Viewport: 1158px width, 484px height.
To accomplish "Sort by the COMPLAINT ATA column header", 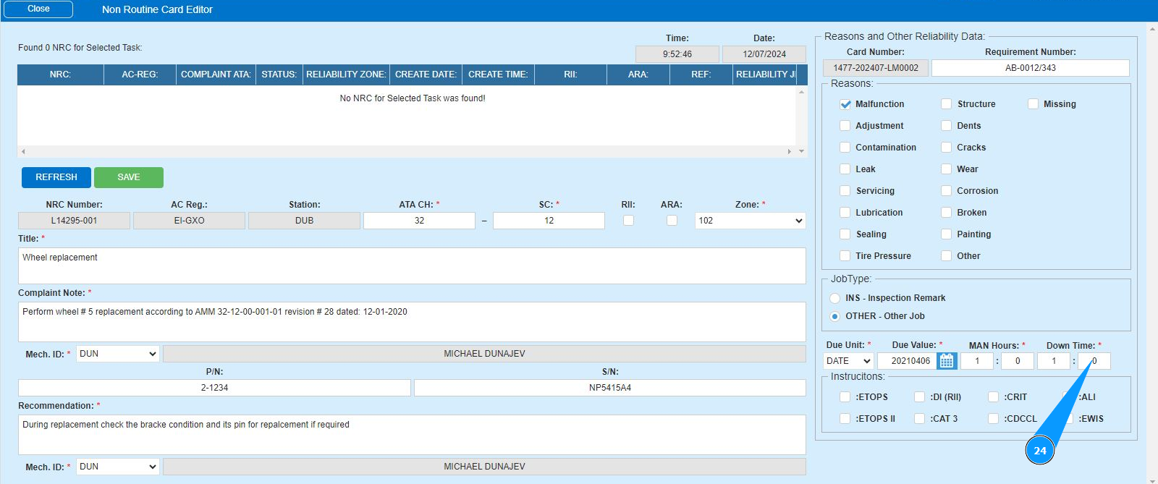I will (216, 75).
